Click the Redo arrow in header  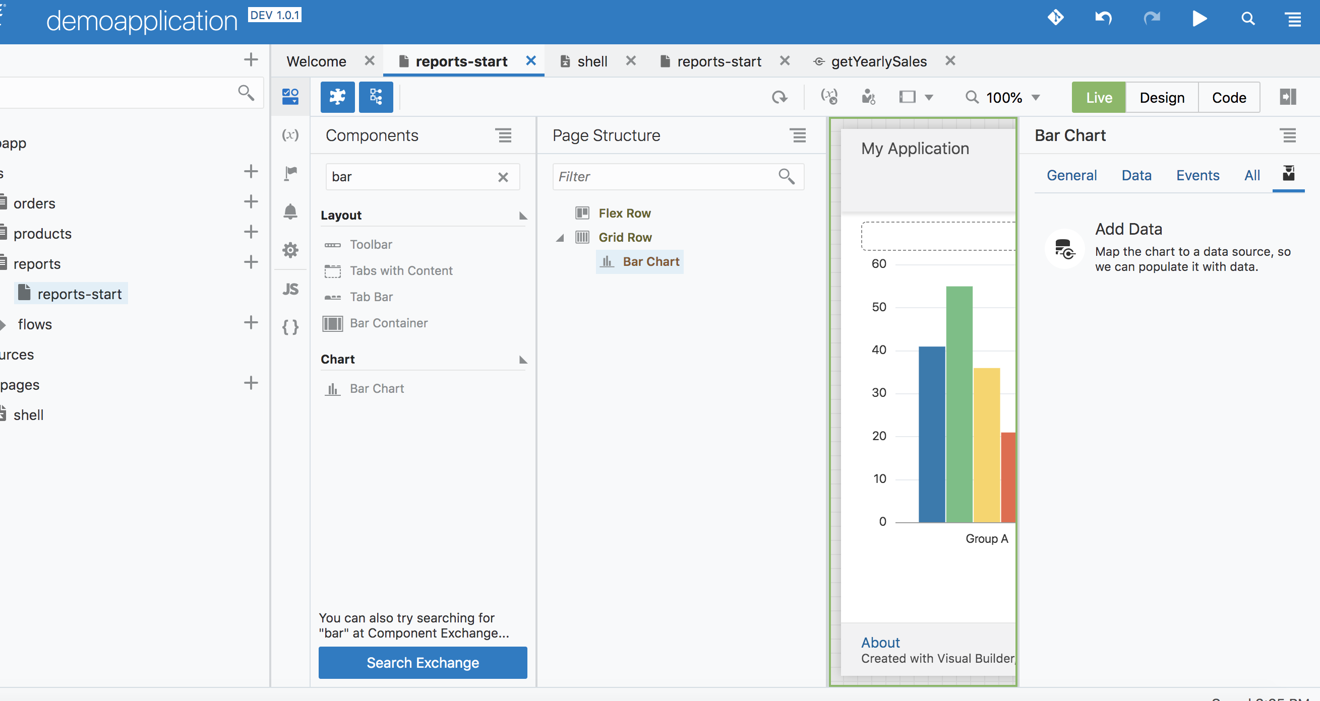[x=1152, y=19]
